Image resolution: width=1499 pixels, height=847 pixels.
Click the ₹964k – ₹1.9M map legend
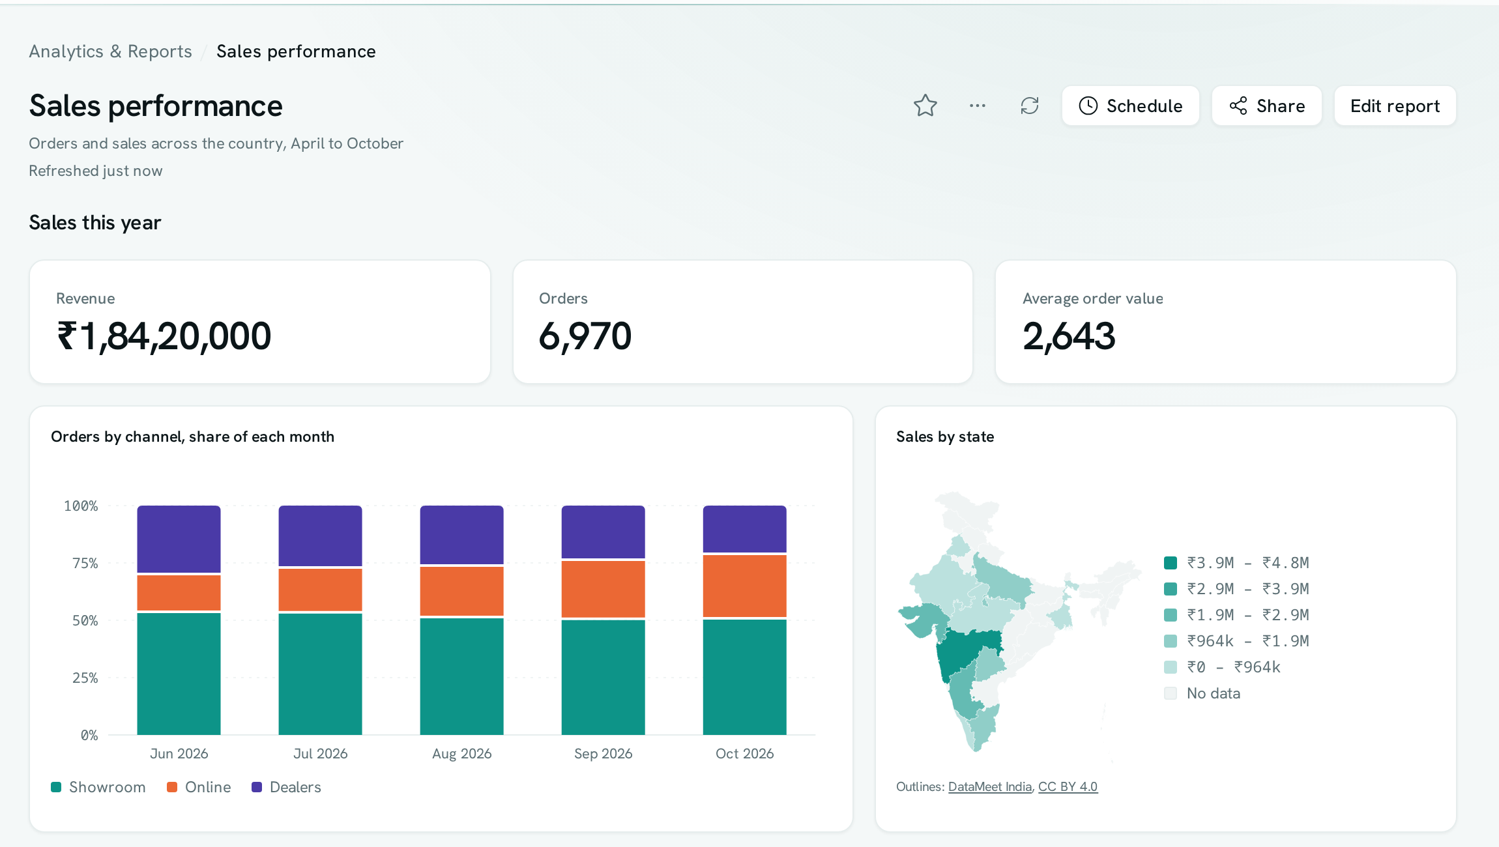(1236, 640)
